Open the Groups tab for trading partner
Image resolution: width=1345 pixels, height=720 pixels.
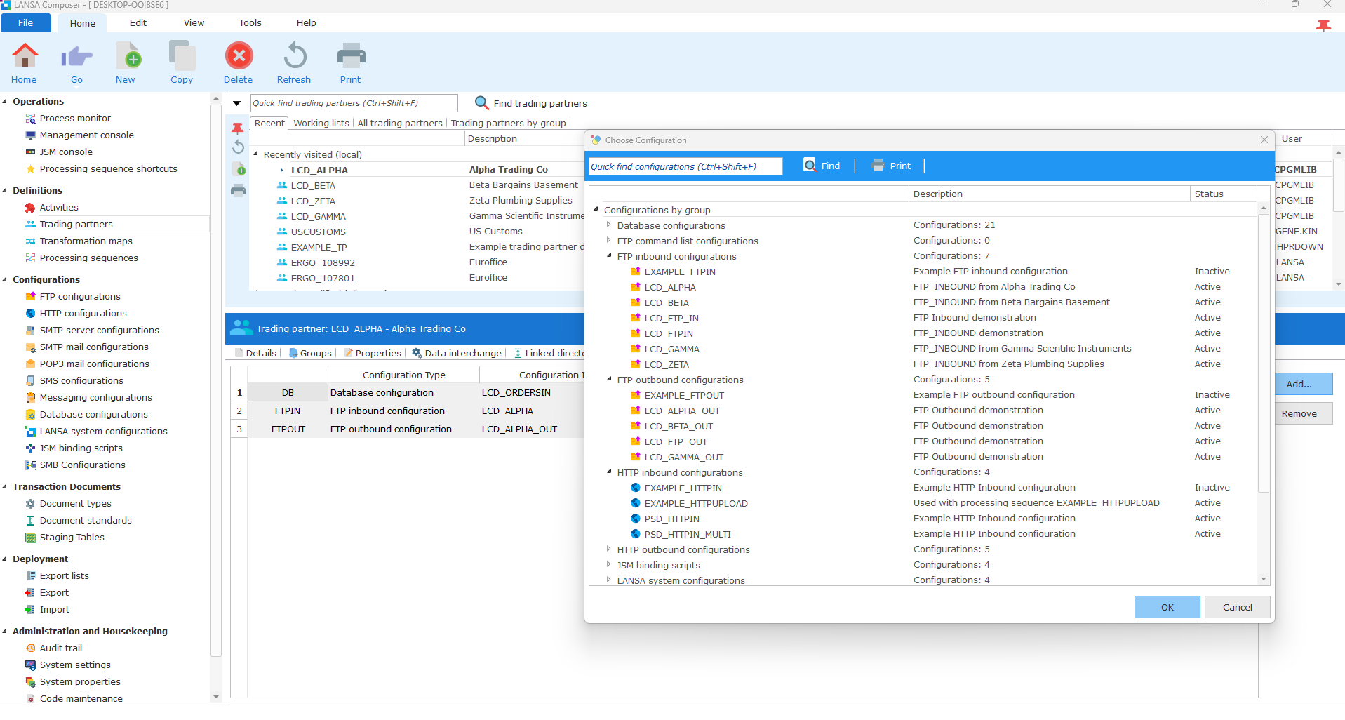pyautogui.click(x=310, y=354)
